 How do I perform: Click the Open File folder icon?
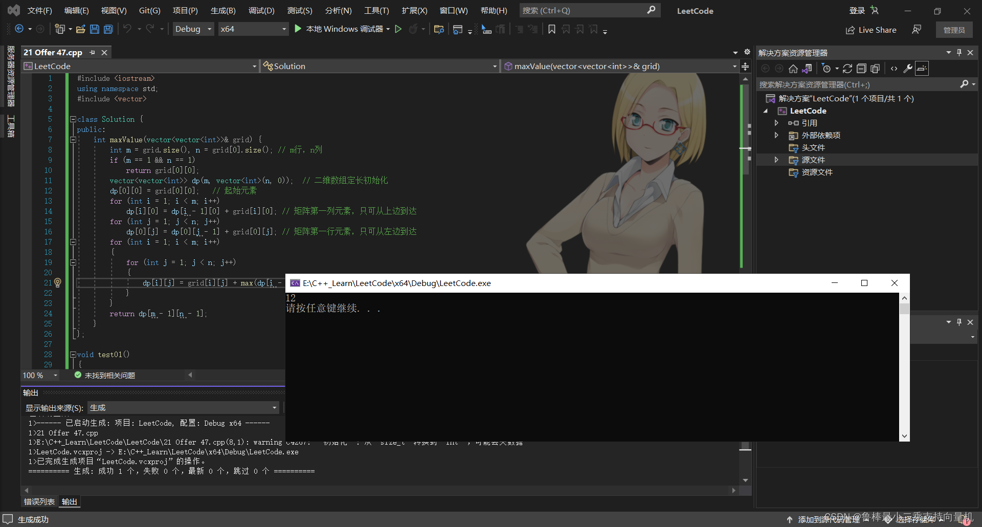pos(80,29)
